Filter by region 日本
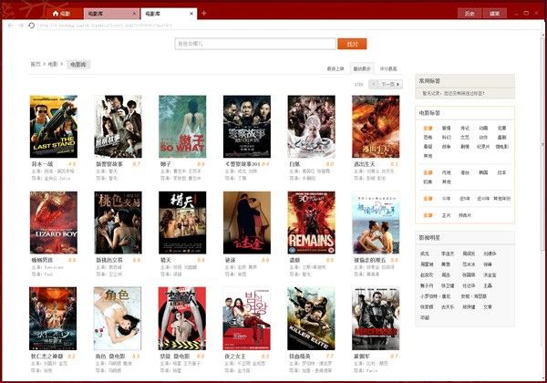The image size is (547, 383). coord(501,172)
